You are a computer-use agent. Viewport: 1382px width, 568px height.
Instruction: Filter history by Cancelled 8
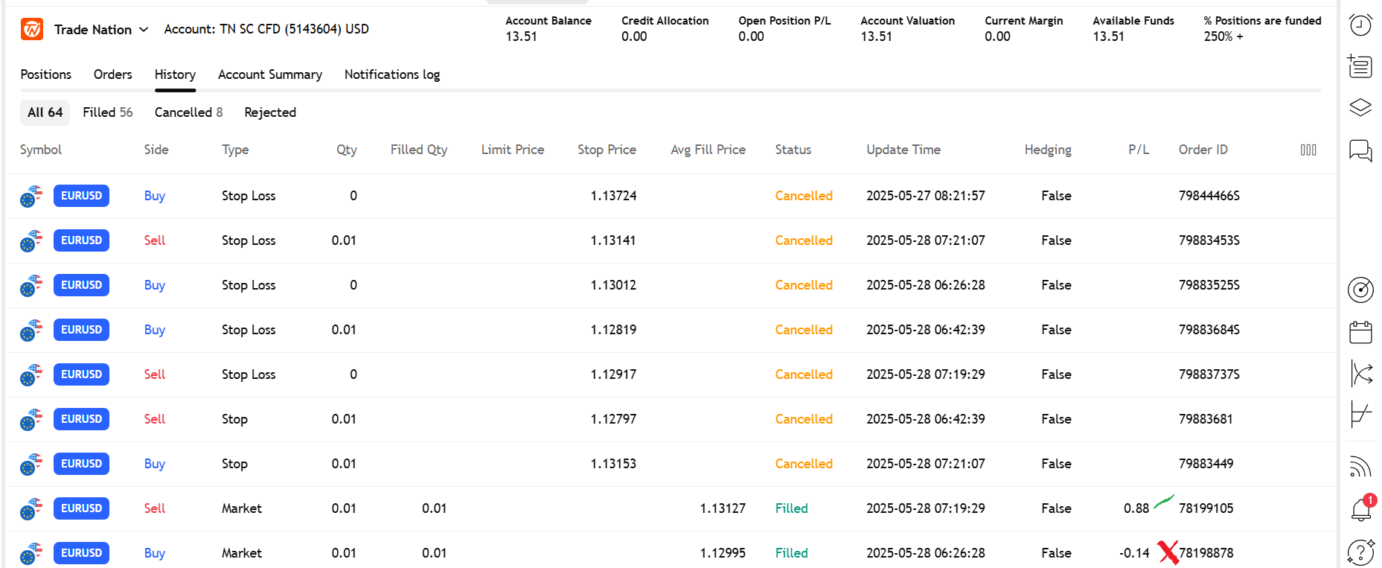coord(188,112)
